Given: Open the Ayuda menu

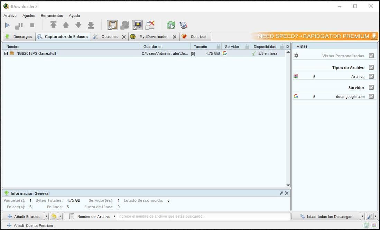Looking at the screenshot, I should 74,16.
